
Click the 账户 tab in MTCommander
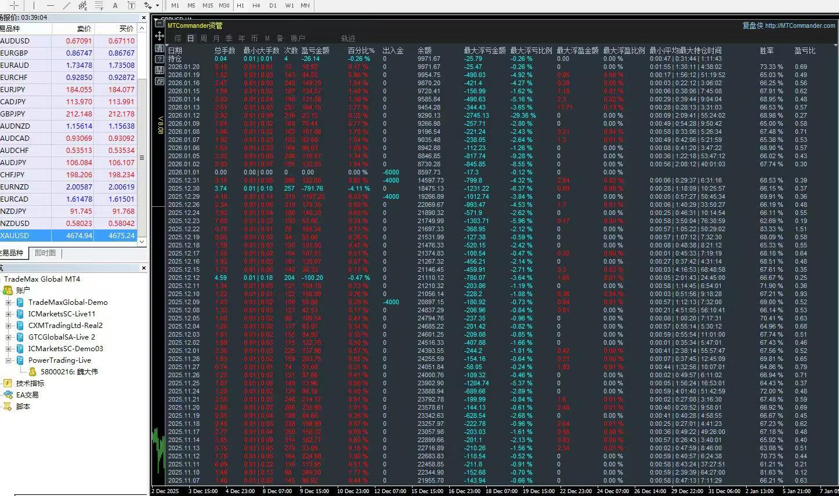click(x=298, y=38)
